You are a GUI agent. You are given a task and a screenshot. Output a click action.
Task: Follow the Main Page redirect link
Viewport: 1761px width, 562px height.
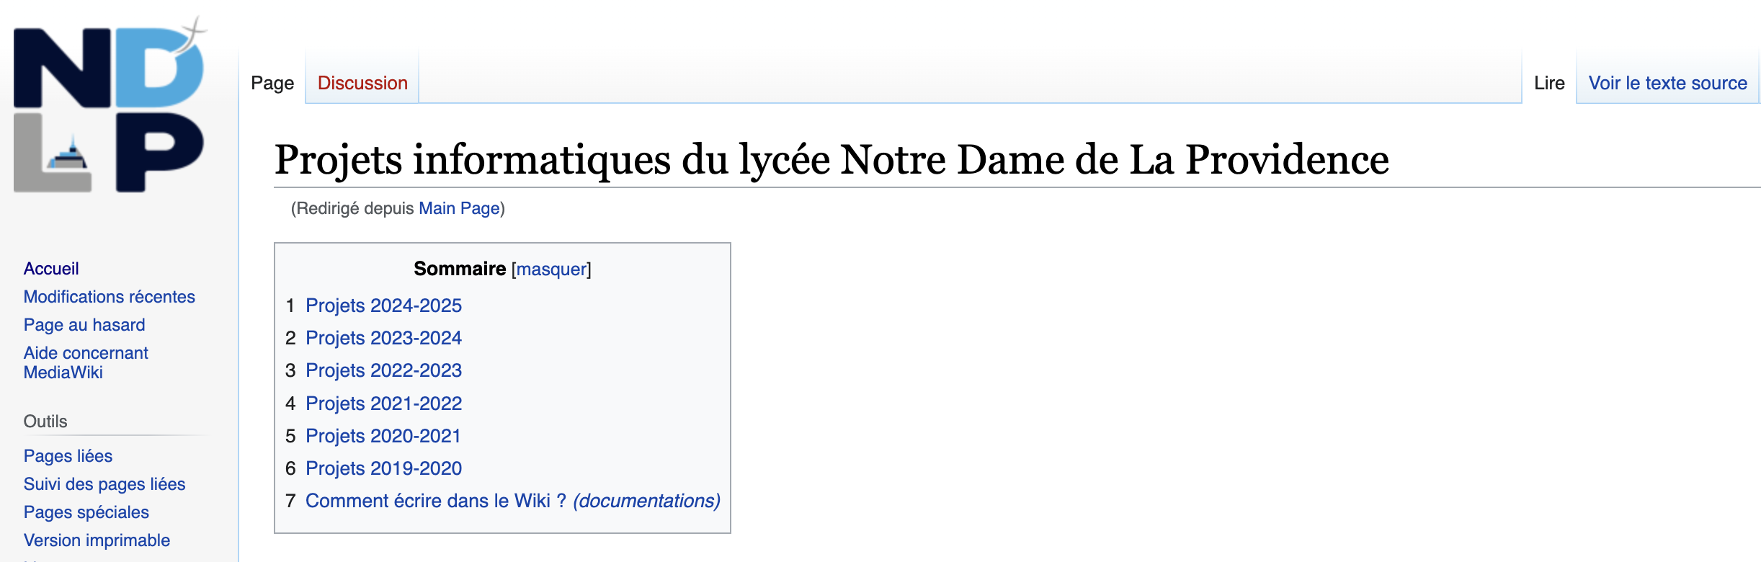coord(459,208)
